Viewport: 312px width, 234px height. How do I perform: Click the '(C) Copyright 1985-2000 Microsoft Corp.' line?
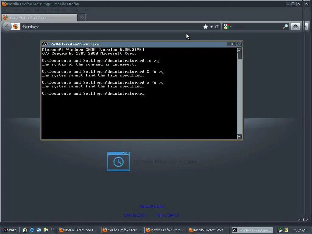[89, 53]
